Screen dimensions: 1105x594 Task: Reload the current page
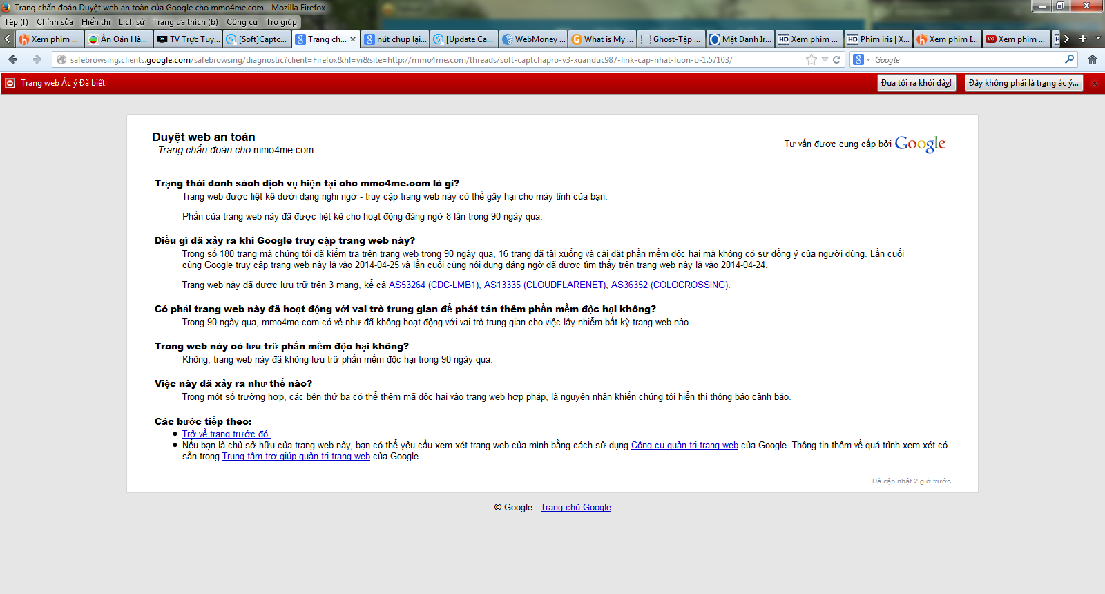pos(836,59)
